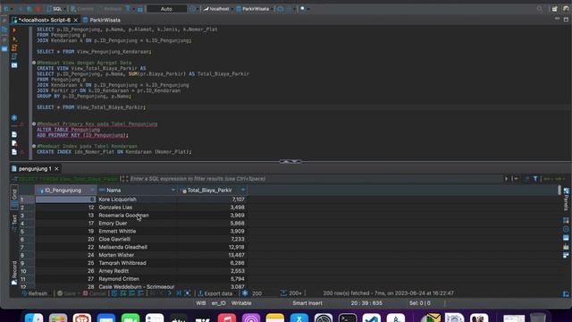Open Terminal from the Dock
Viewport: 572px width, 322px height.
348,318
